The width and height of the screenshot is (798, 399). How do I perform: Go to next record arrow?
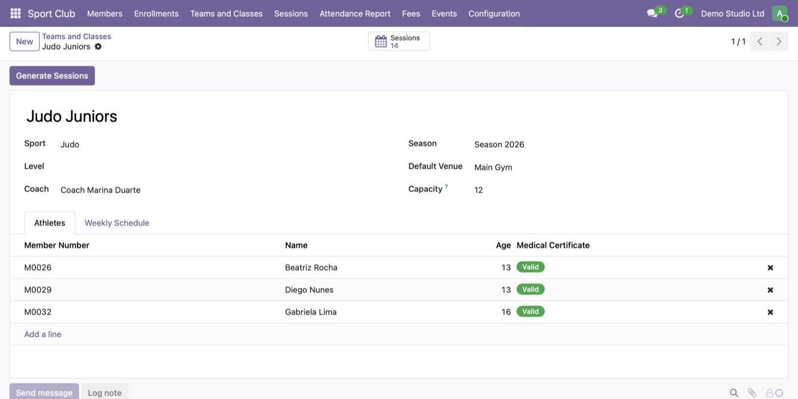(x=779, y=42)
